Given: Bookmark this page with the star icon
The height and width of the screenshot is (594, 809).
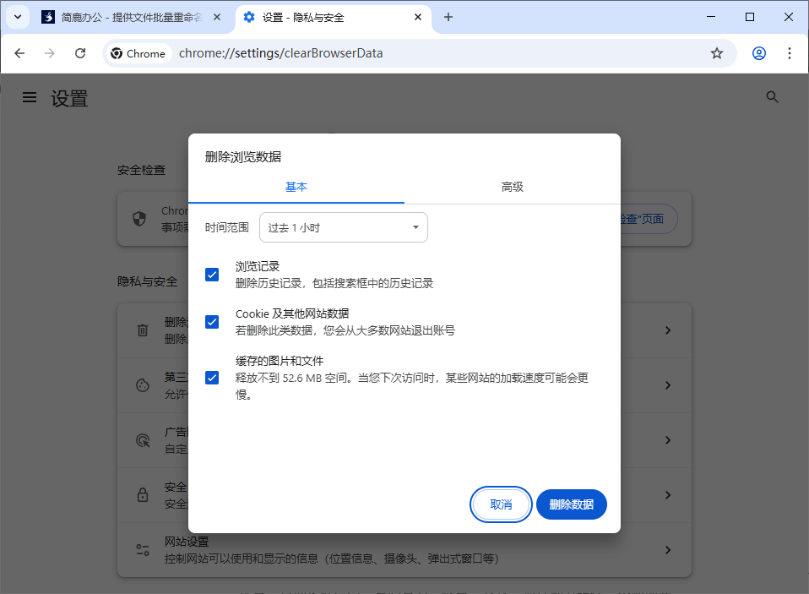Looking at the screenshot, I should coord(717,52).
